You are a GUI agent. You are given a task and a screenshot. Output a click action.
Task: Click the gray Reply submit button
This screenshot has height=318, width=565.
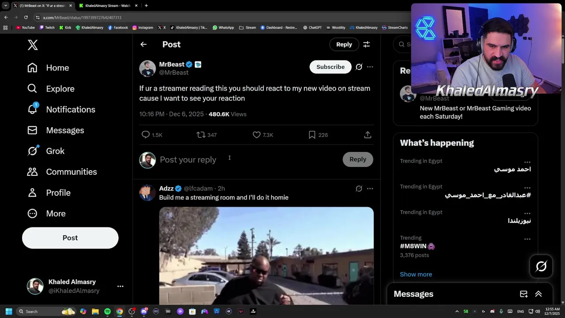pyautogui.click(x=358, y=159)
